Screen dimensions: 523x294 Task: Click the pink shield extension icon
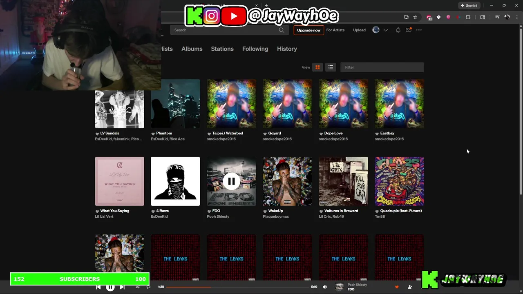click(x=448, y=17)
